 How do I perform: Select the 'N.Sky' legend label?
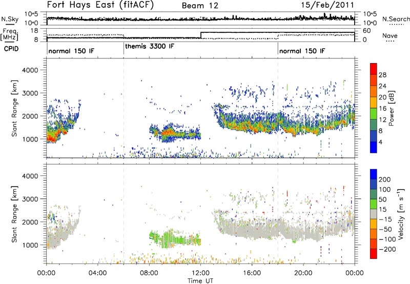[10, 19]
